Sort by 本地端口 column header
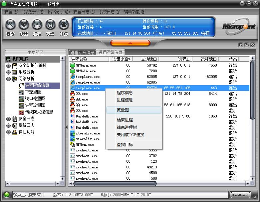 point(145,59)
